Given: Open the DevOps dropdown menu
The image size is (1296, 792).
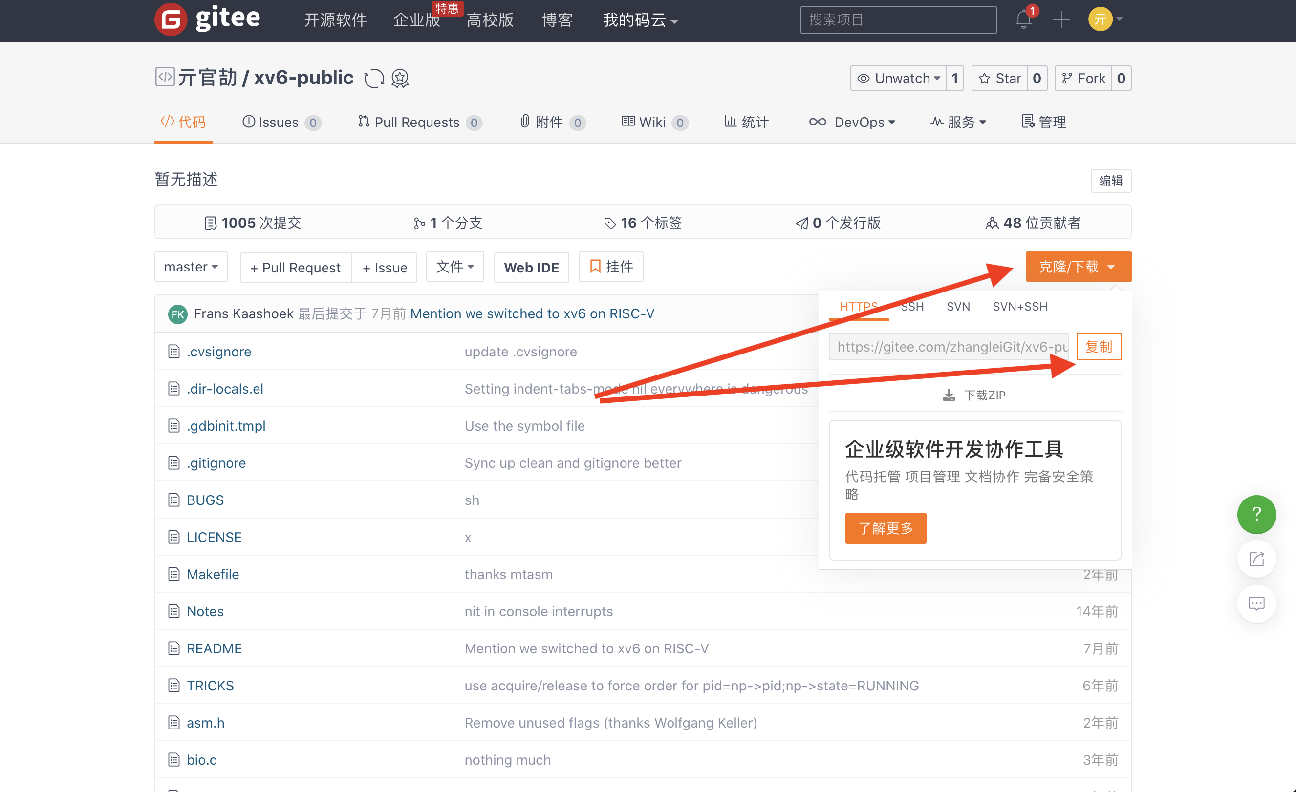Looking at the screenshot, I should pyautogui.click(x=852, y=122).
